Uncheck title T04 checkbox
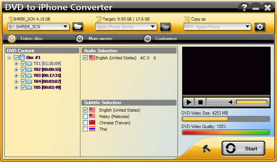Image resolution: width=277 pixels, height=162 pixels. coord(23,82)
